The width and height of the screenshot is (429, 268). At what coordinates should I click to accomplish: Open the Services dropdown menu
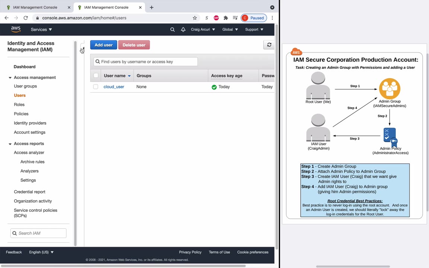click(41, 29)
